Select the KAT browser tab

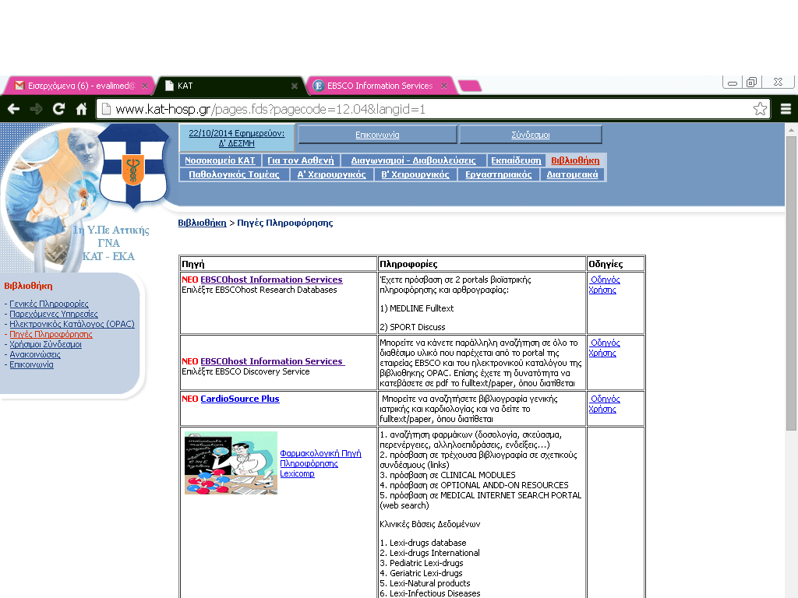point(229,86)
